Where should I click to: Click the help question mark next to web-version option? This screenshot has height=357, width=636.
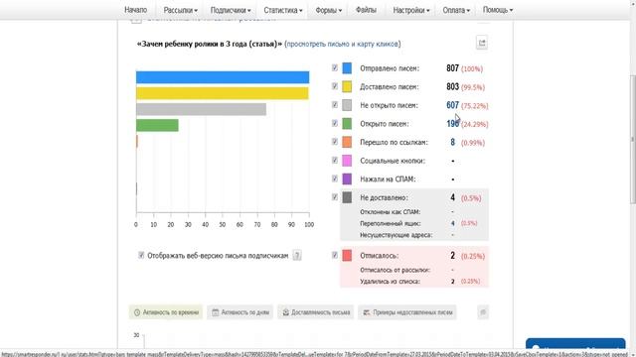[x=297, y=256]
